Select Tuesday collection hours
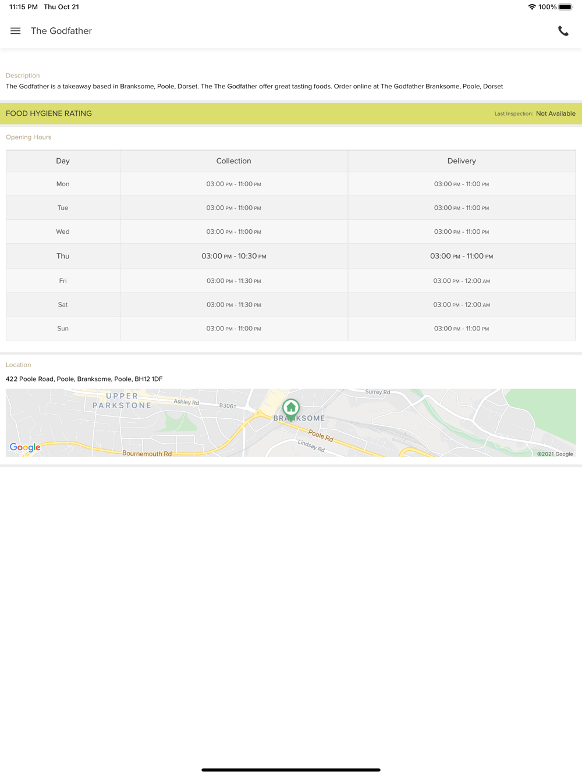The image size is (582, 776). pyautogui.click(x=234, y=208)
